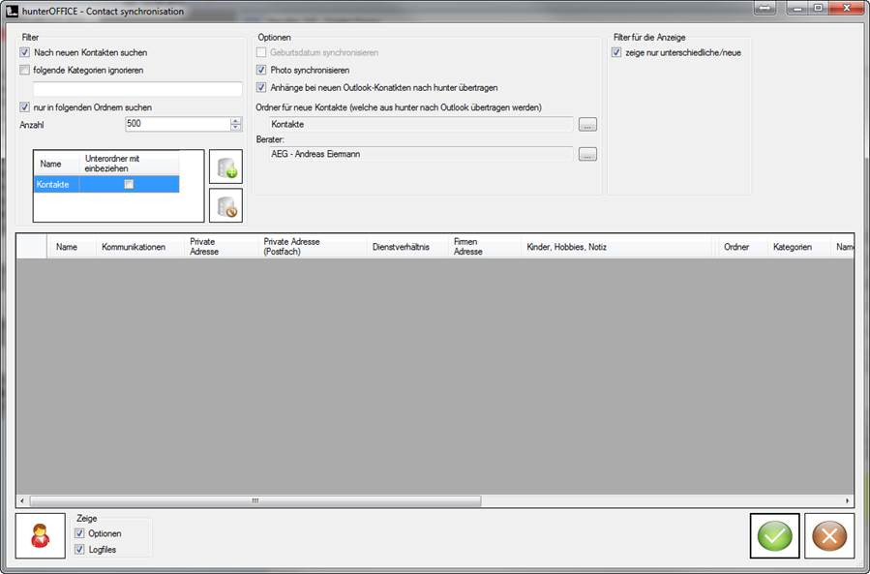Increase Anzahl value with up arrow
The image size is (870, 574).
[235, 121]
